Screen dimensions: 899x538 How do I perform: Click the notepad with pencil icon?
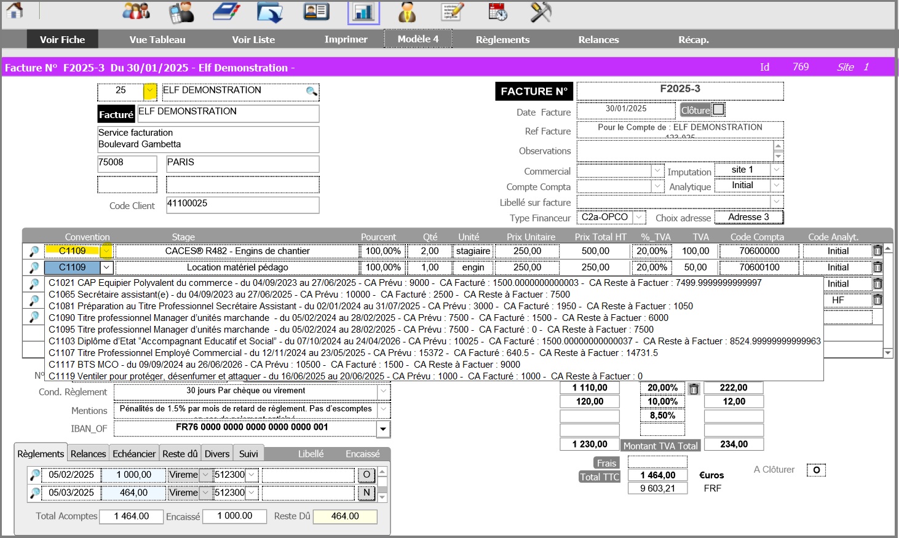[x=453, y=12]
